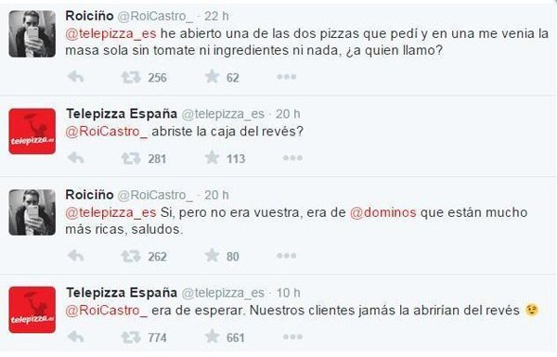The width and height of the screenshot is (557, 357).
Task: Reply to Roiciño's first tweet about pizzas
Action: tap(75, 77)
